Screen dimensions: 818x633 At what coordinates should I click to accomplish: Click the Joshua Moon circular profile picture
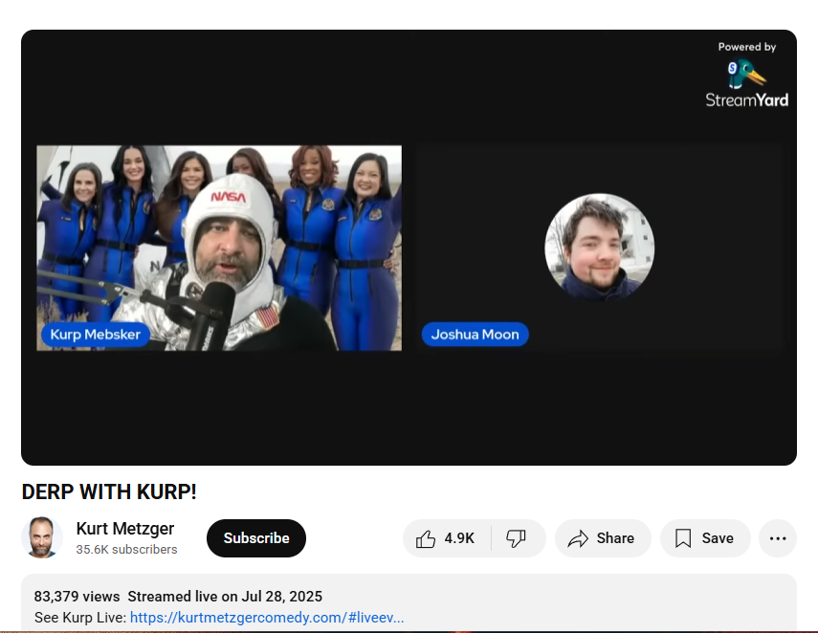[x=599, y=248]
